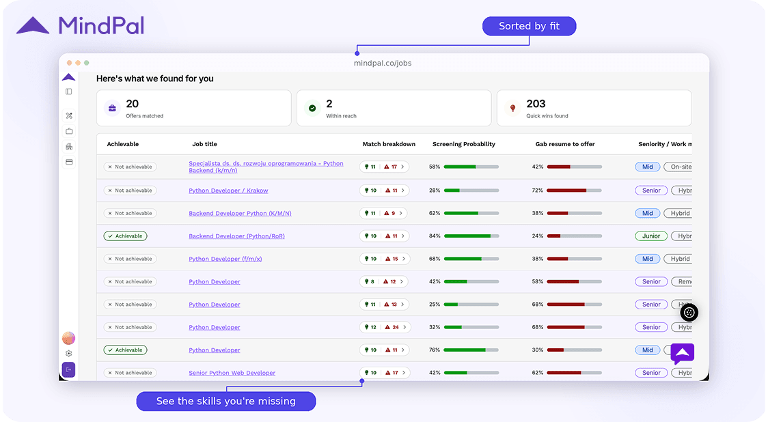Click the 'Here's what we found for you' heading

[155, 79]
